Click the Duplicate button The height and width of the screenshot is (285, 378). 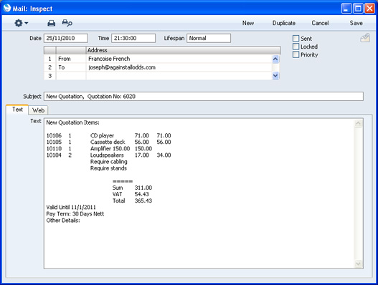pyautogui.click(x=284, y=23)
